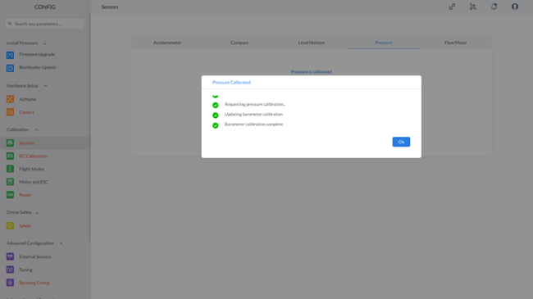Switch to the Compass tab
The image size is (533, 299).
click(x=239, y=43)
